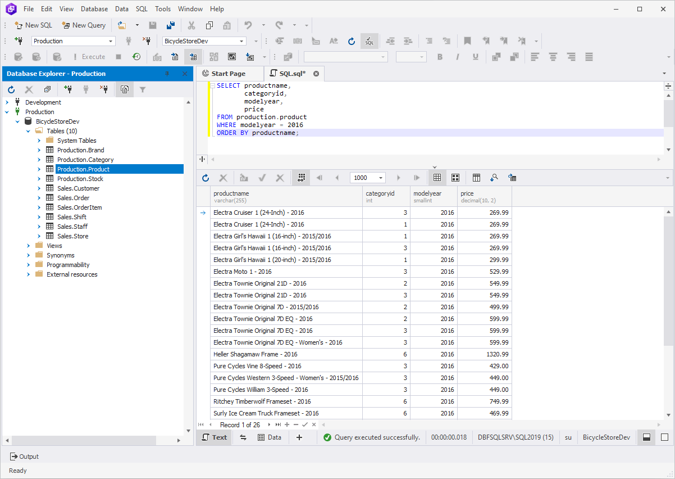Click the Cut scissors icon
The image size is (675, 479).
(191, 25)
